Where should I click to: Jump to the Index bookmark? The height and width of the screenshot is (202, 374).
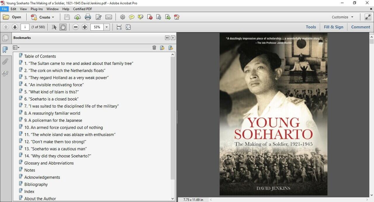click(x=29, y=191)
